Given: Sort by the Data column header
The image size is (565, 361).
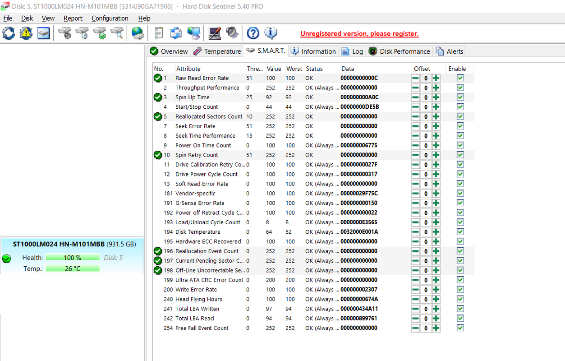Looking at the screenshot, I should coord(375,69).
